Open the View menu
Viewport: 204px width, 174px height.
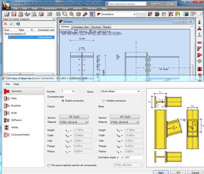point(34,9)
